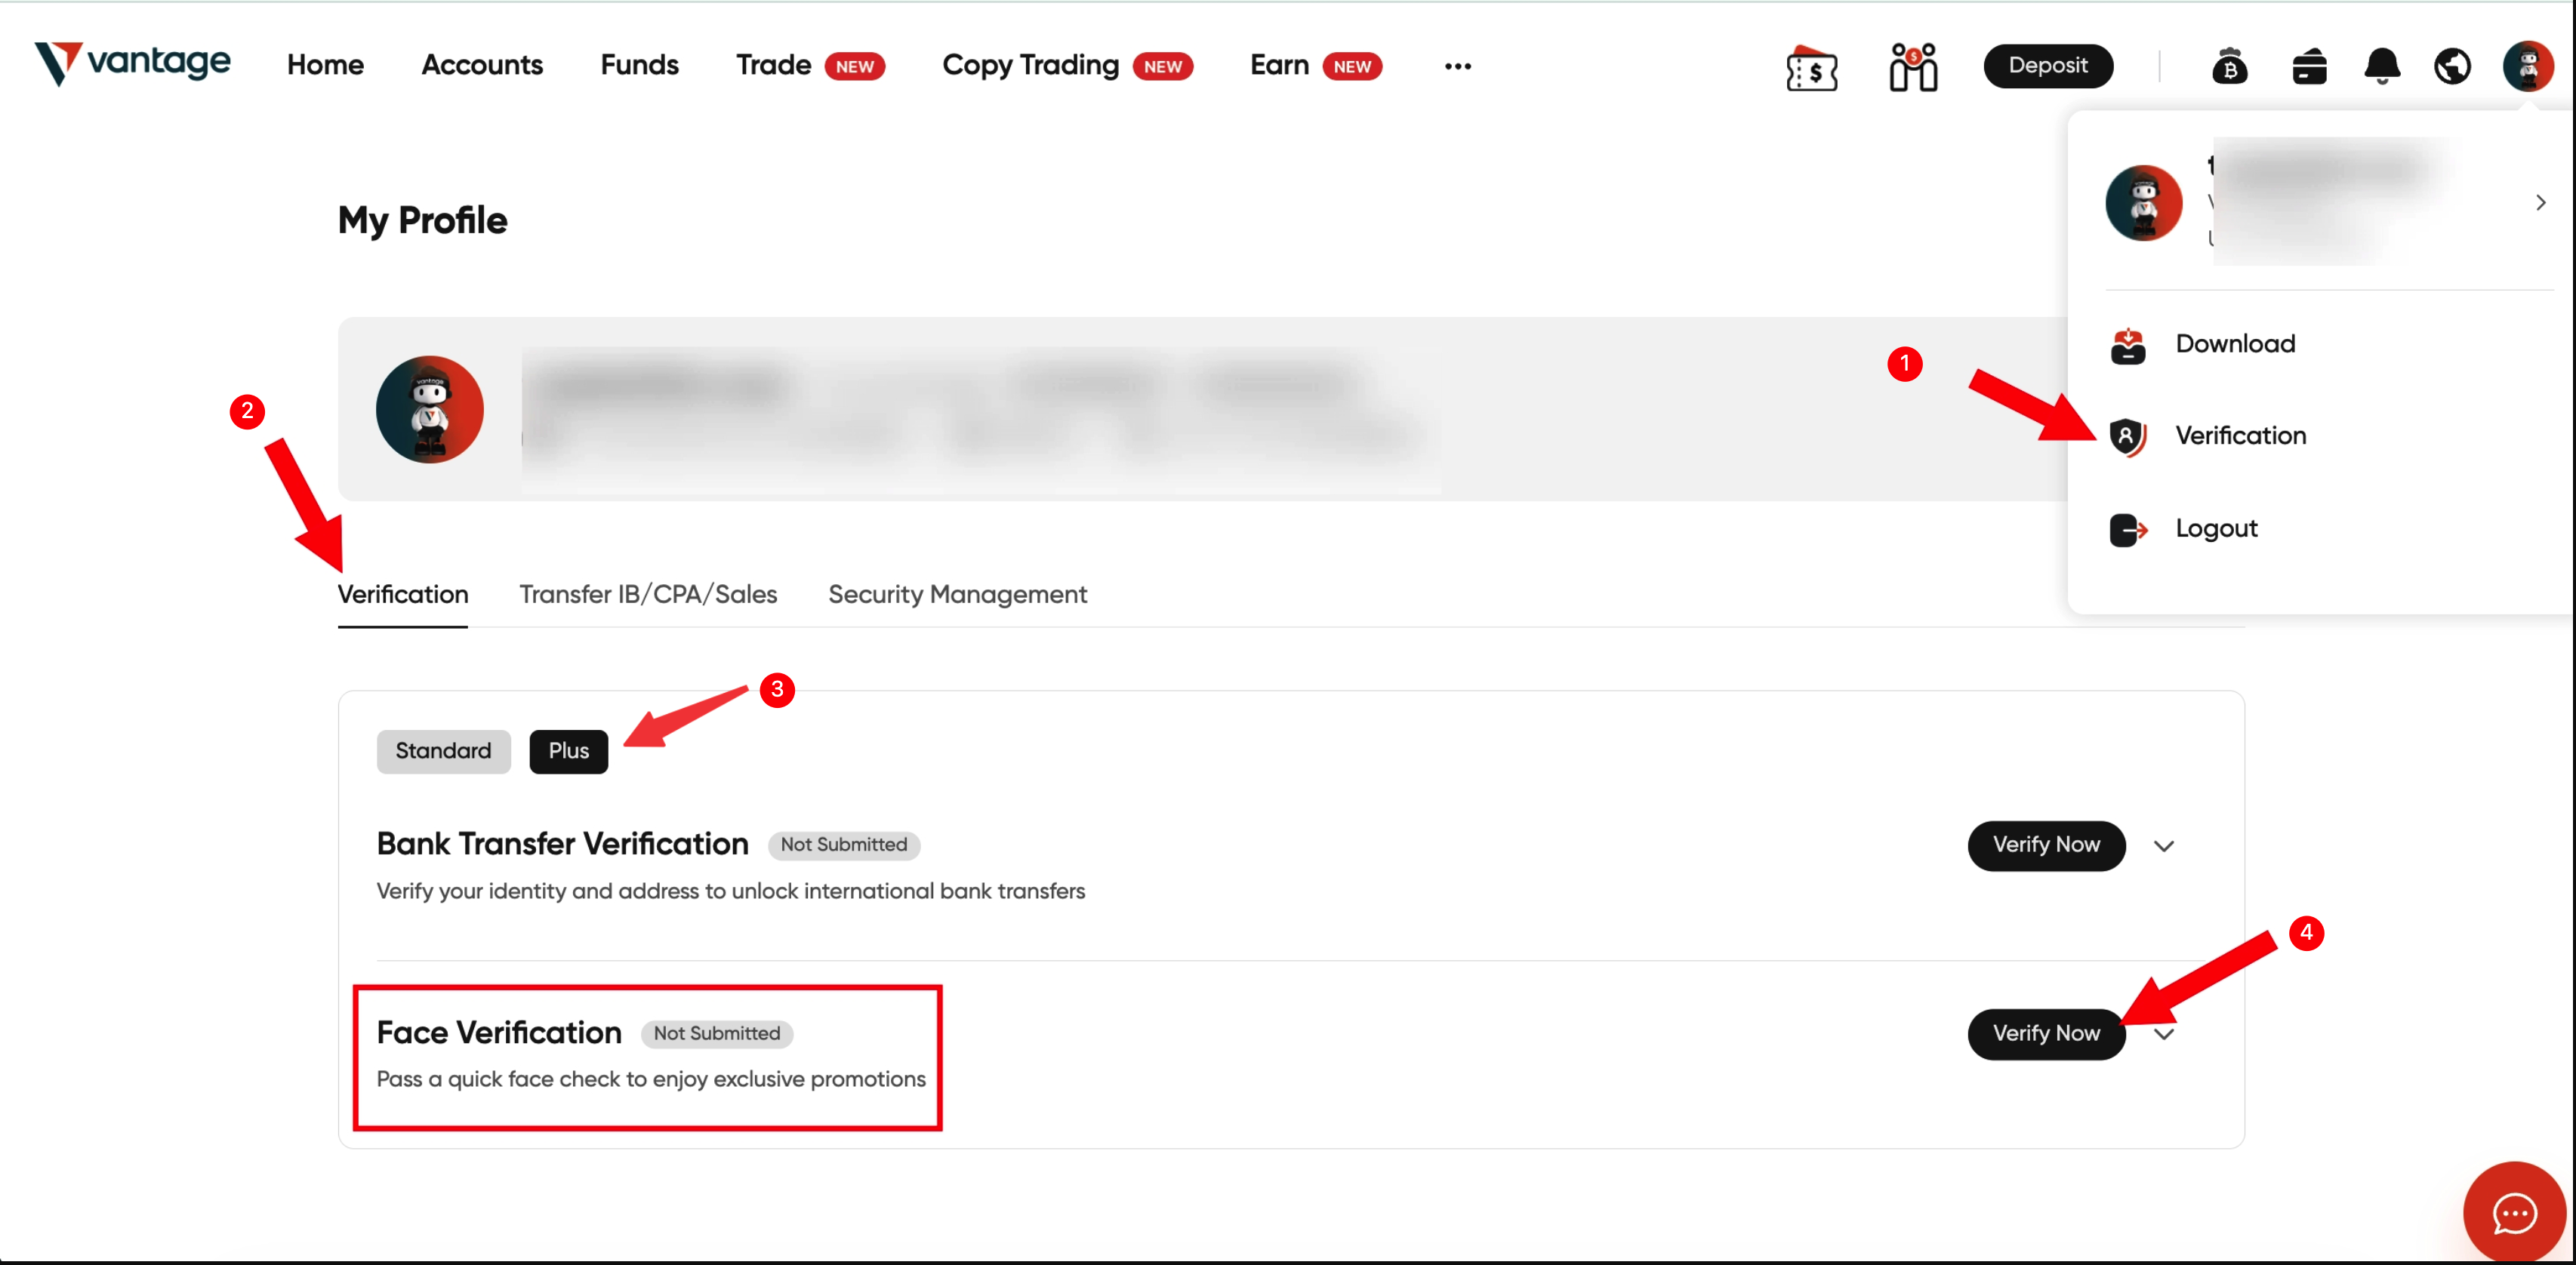Switch to Security Management tab
Image resolution: width=2576 pixels, height=1265 pixels.
click(x=957, y=595)
